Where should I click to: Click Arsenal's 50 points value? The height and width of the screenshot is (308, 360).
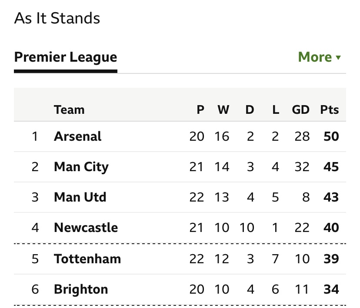point(331,136)
